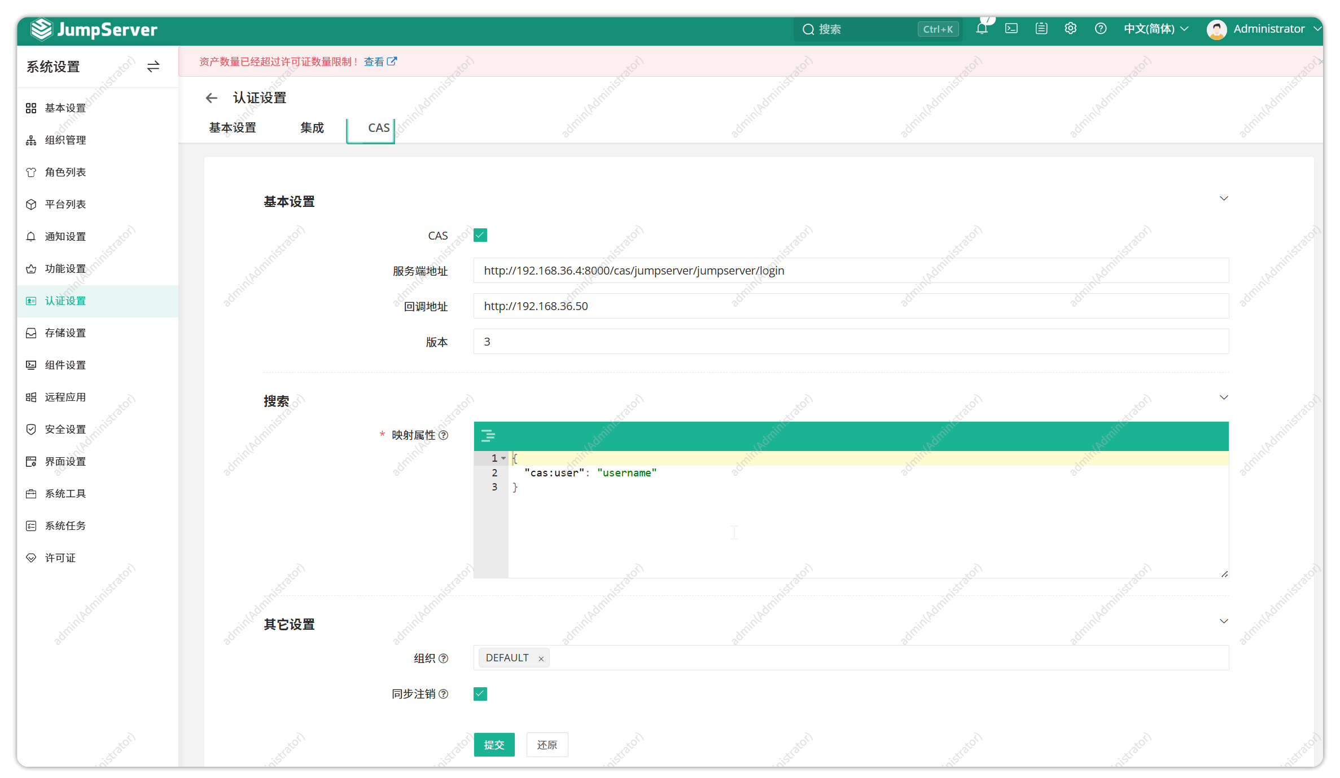Switch to the 集成 tab
The height and width of the screenshot is (778, 1340).
pyautogui.click(x=312, y=128)
